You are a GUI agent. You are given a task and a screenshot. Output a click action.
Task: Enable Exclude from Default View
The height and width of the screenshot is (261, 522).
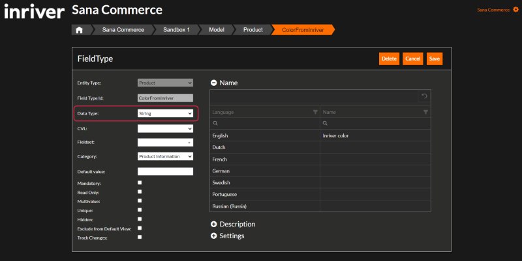[140, 228]
